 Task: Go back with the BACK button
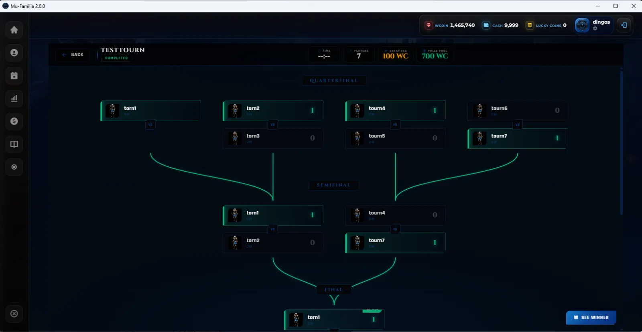tap(73, 55)
